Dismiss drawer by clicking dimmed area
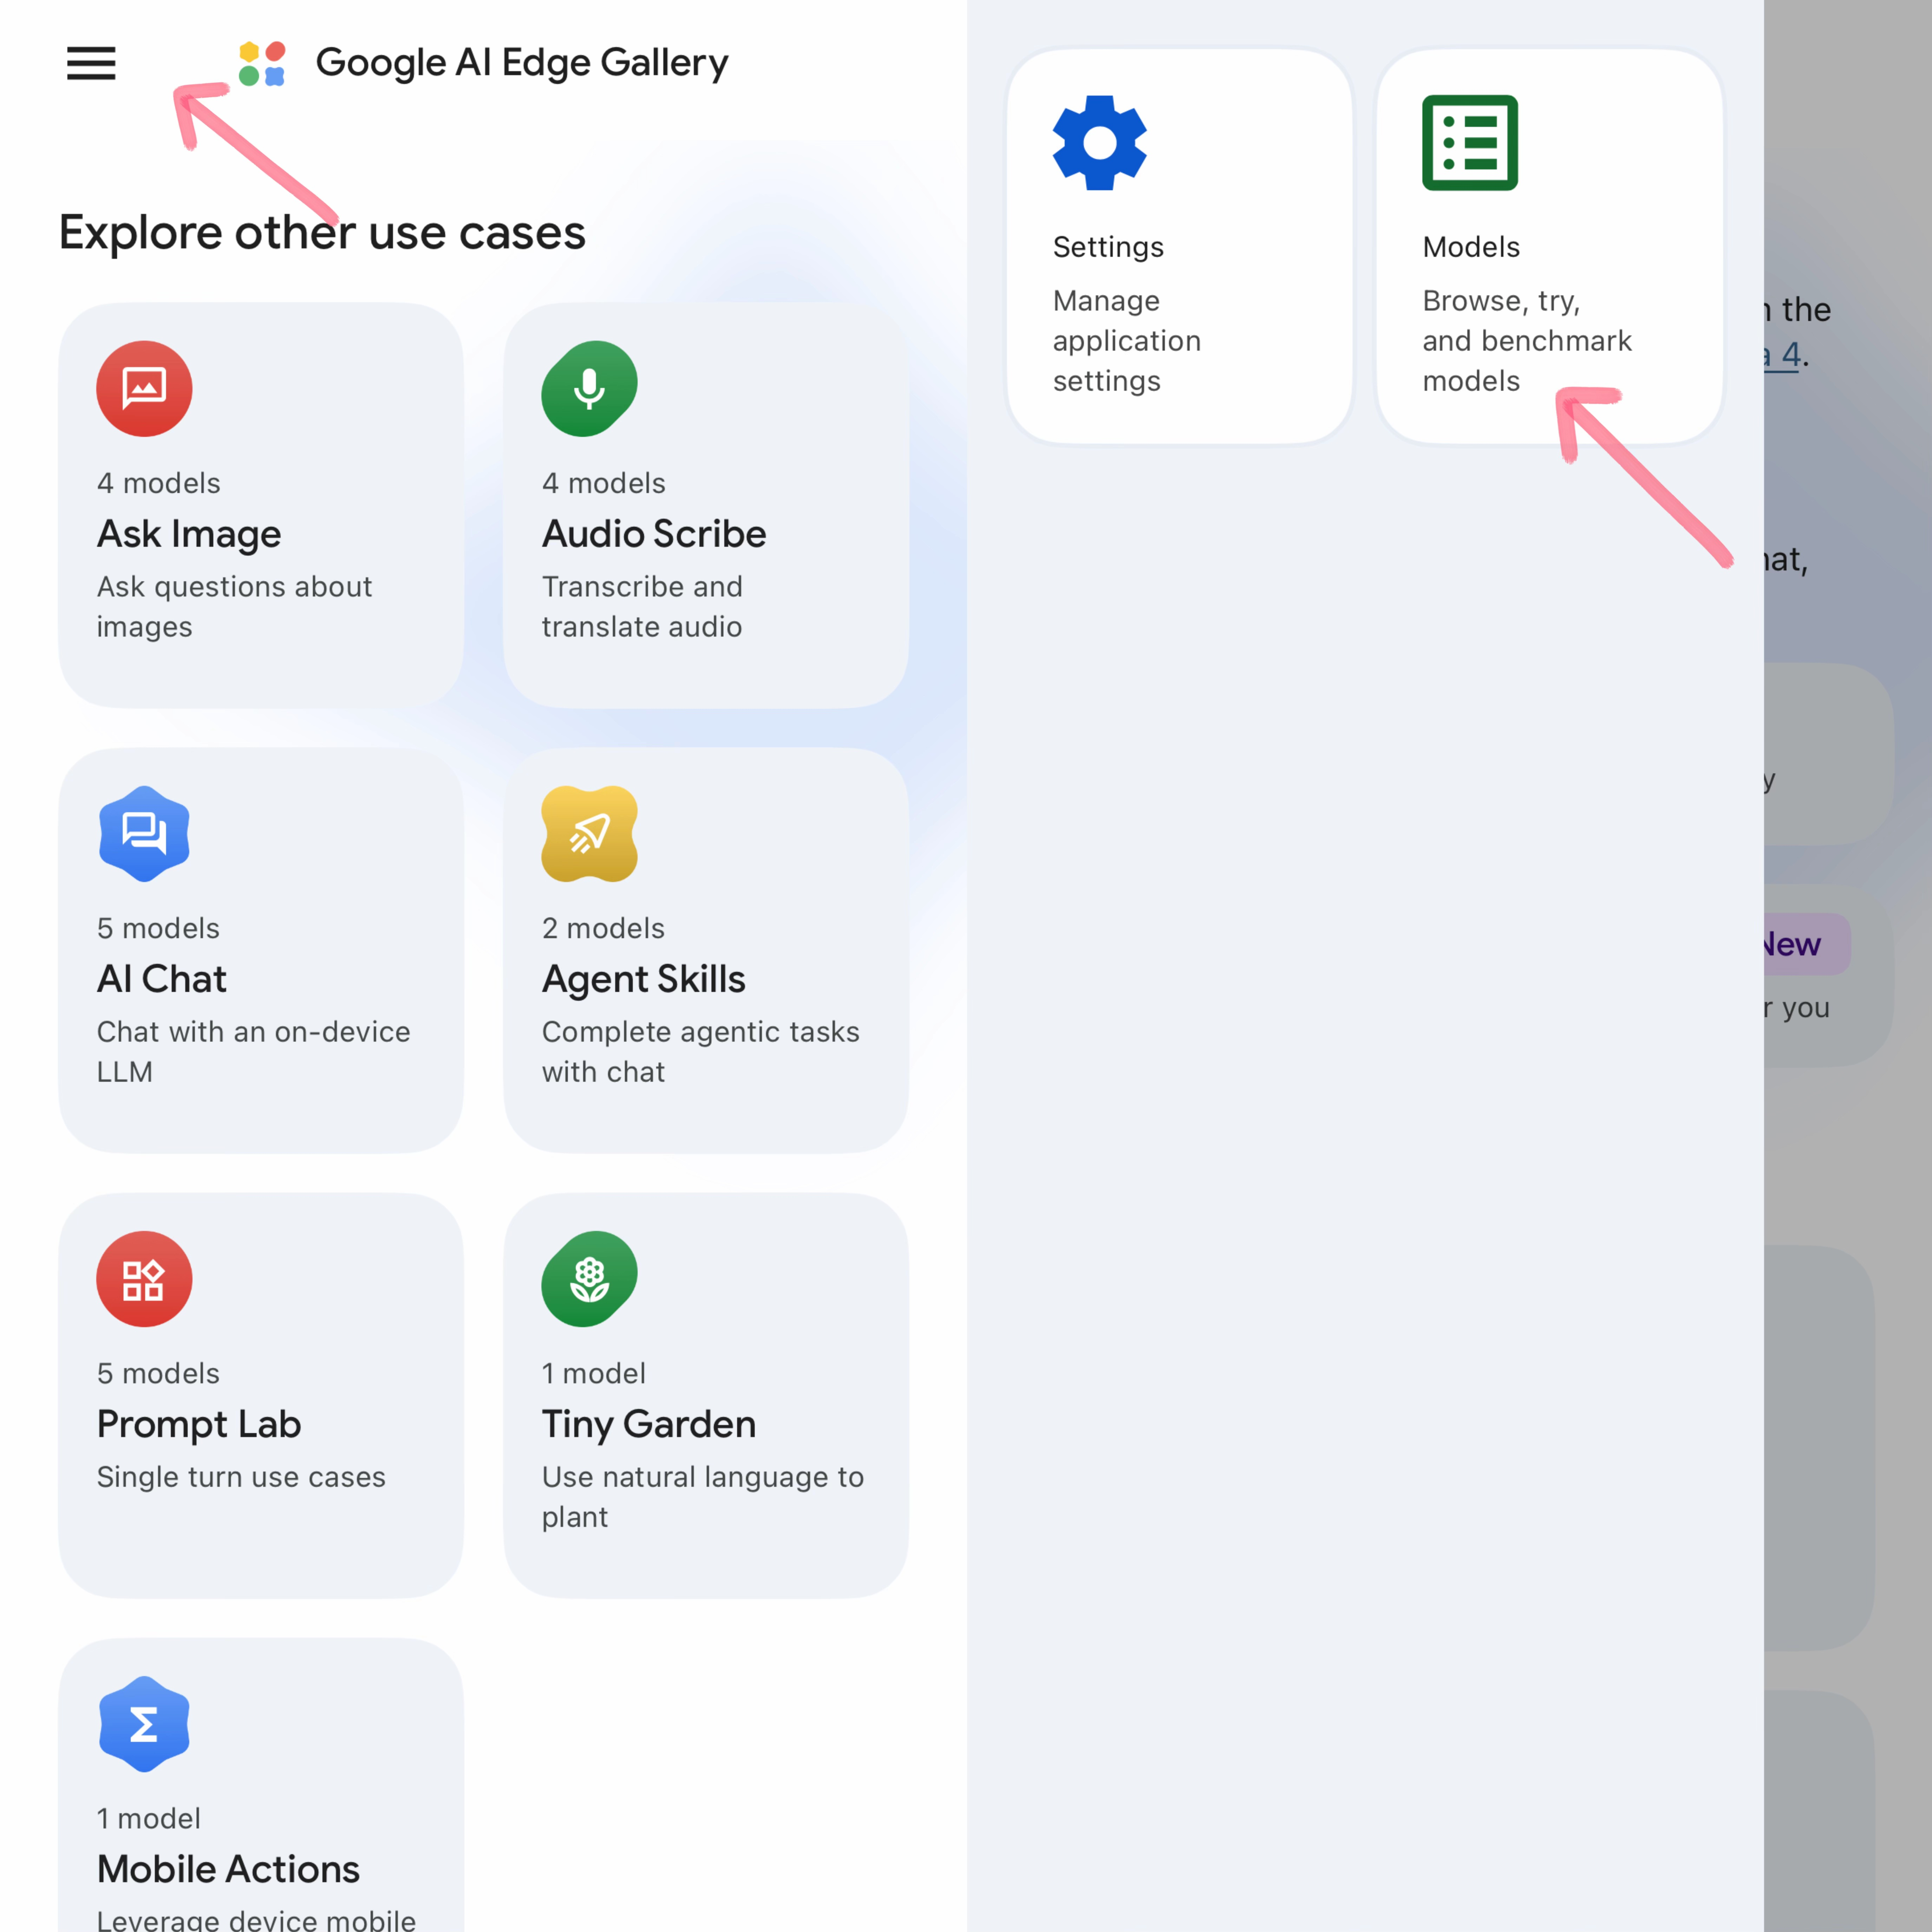Screen dimensions: 1932x1932 [1848, 1150]
